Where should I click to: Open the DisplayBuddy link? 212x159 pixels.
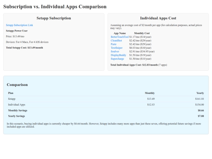(118, 55)
